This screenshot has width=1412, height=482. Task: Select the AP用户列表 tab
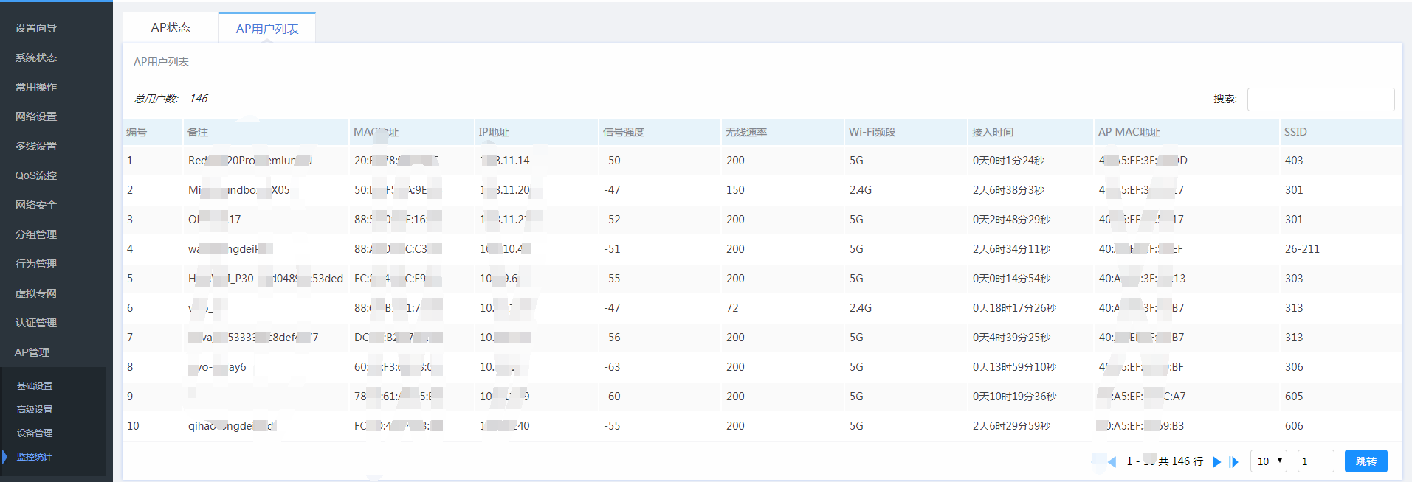point(267,29)
